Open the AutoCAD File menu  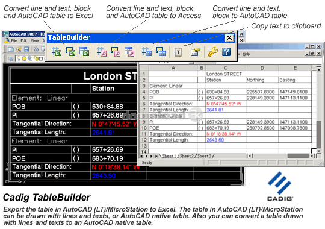click(14, 41)
